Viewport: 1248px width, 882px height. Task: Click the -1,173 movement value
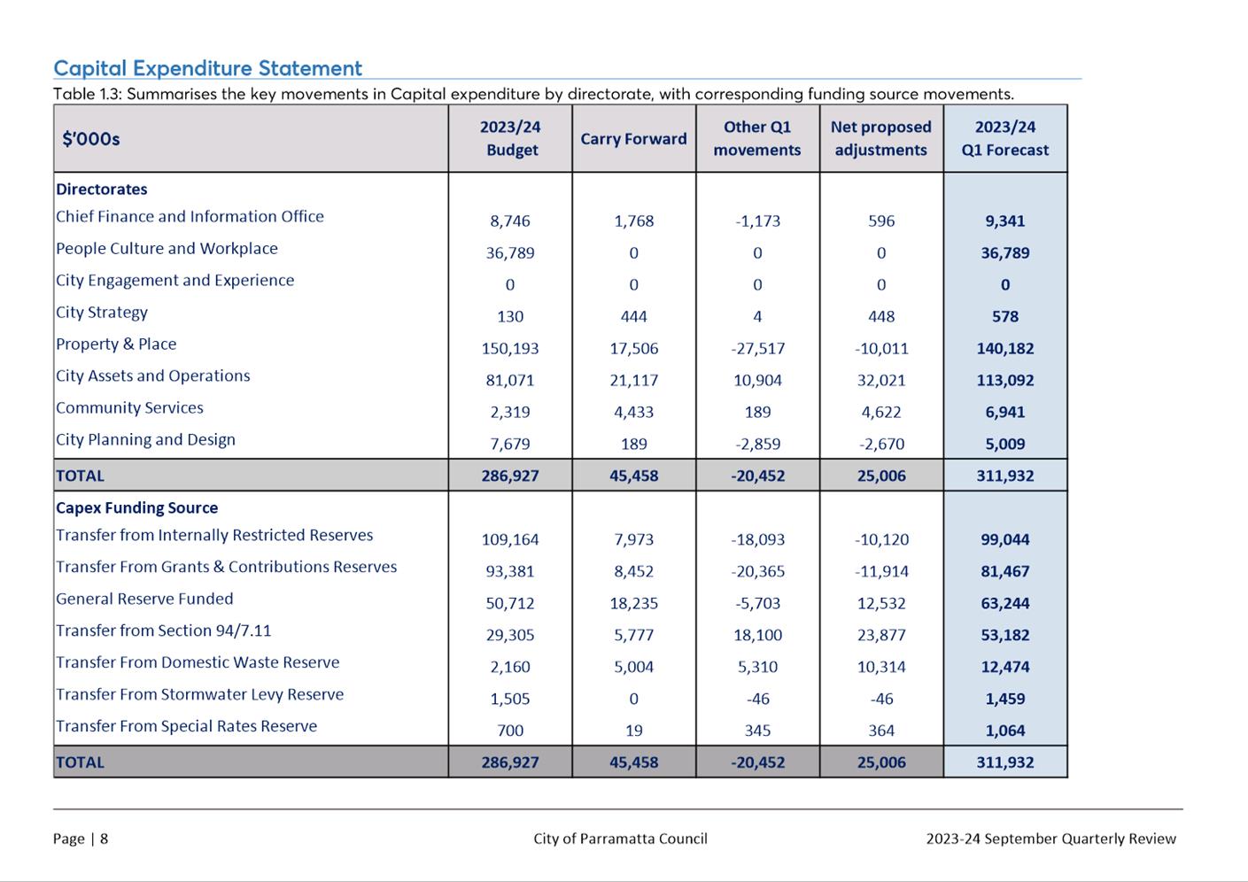click(758, 221)
